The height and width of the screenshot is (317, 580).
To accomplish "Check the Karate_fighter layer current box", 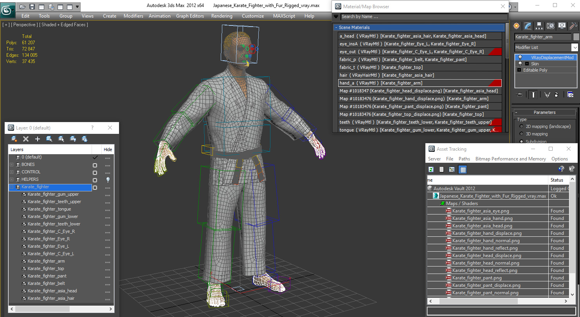I will [95, 187].
